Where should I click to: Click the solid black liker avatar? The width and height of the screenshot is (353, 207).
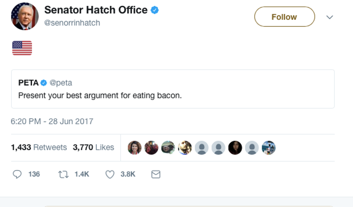[x=235, y=147]
